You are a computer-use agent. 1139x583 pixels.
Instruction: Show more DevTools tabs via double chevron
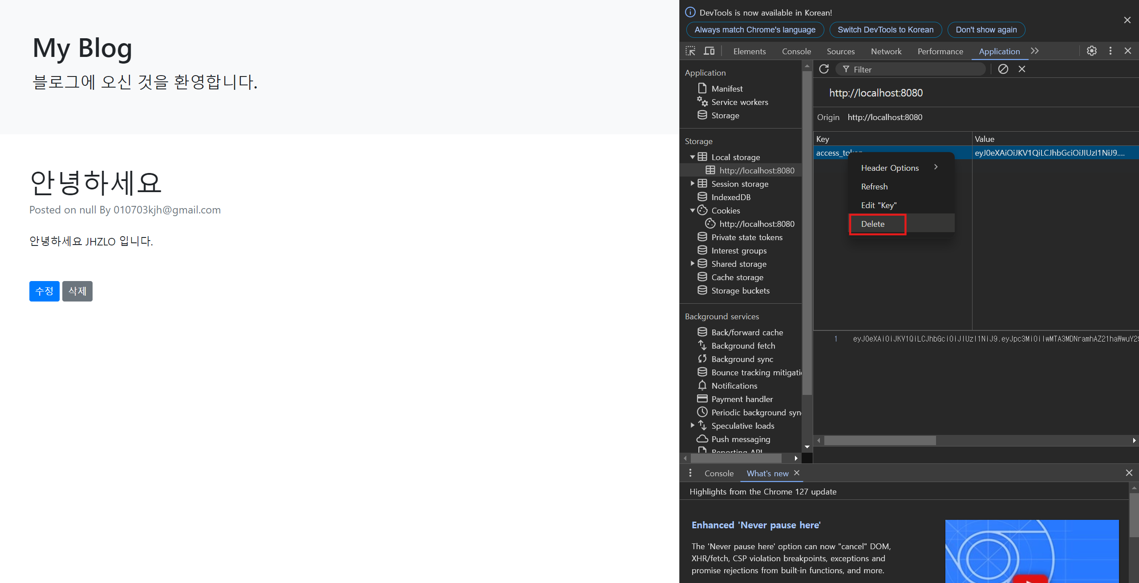[x=1035, y=51]
